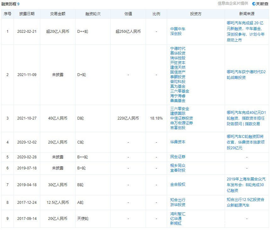
Task: Open investor link 新昶虹
Action: click(x=176, y=223)
